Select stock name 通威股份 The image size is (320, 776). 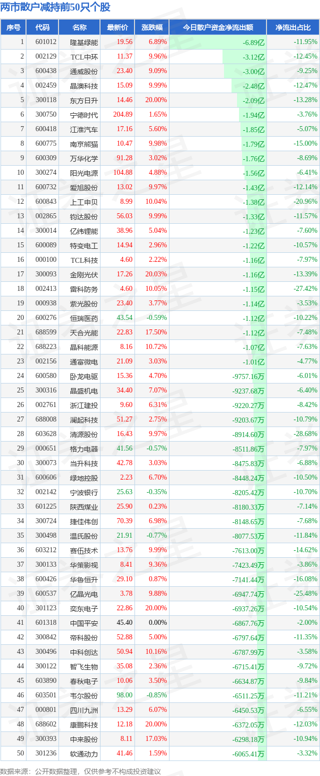pos(84,72)
